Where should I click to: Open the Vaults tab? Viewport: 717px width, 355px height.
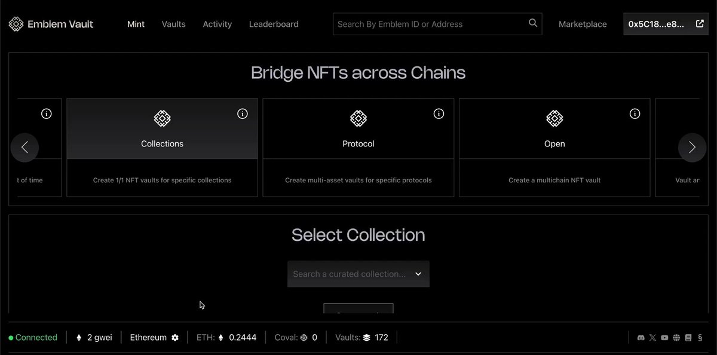click(174, 24)
